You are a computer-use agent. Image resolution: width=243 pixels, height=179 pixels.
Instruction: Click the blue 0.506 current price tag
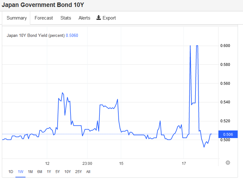click(228, 134)
